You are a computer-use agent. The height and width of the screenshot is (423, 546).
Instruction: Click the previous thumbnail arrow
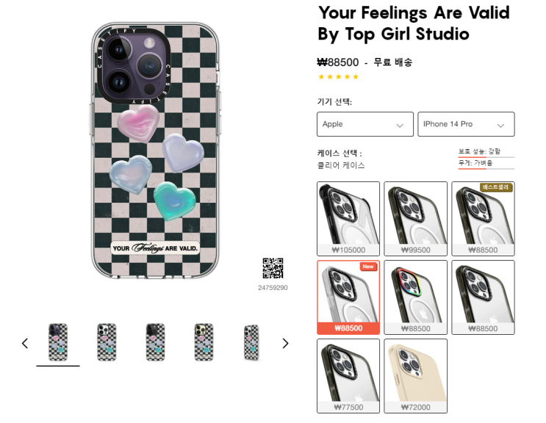[25, 344]
